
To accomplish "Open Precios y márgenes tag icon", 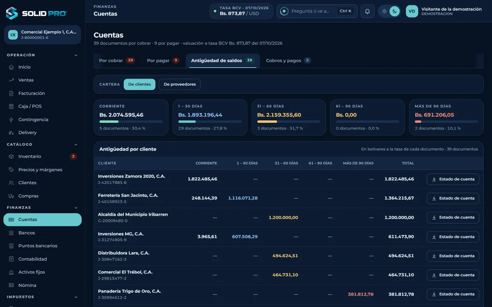I will pyautogui.click(x=11, y=169).
